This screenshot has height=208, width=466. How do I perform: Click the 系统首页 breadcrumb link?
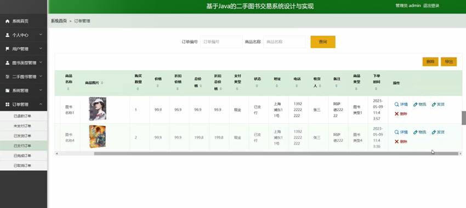(x=59, y=21)
